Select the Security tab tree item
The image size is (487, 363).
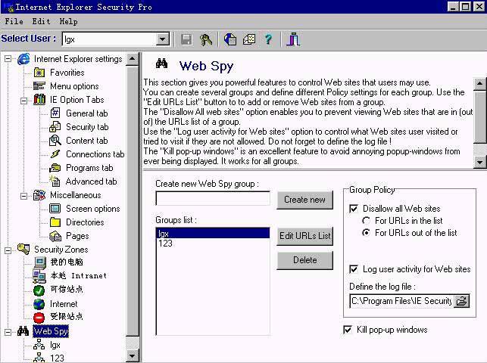coord(86,127)
